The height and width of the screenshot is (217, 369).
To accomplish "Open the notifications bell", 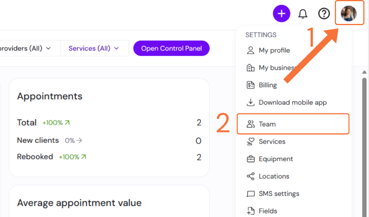I will click(x=303, y=14).
